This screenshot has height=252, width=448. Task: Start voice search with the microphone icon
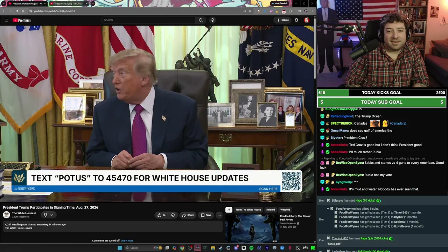tap(212, 20)
